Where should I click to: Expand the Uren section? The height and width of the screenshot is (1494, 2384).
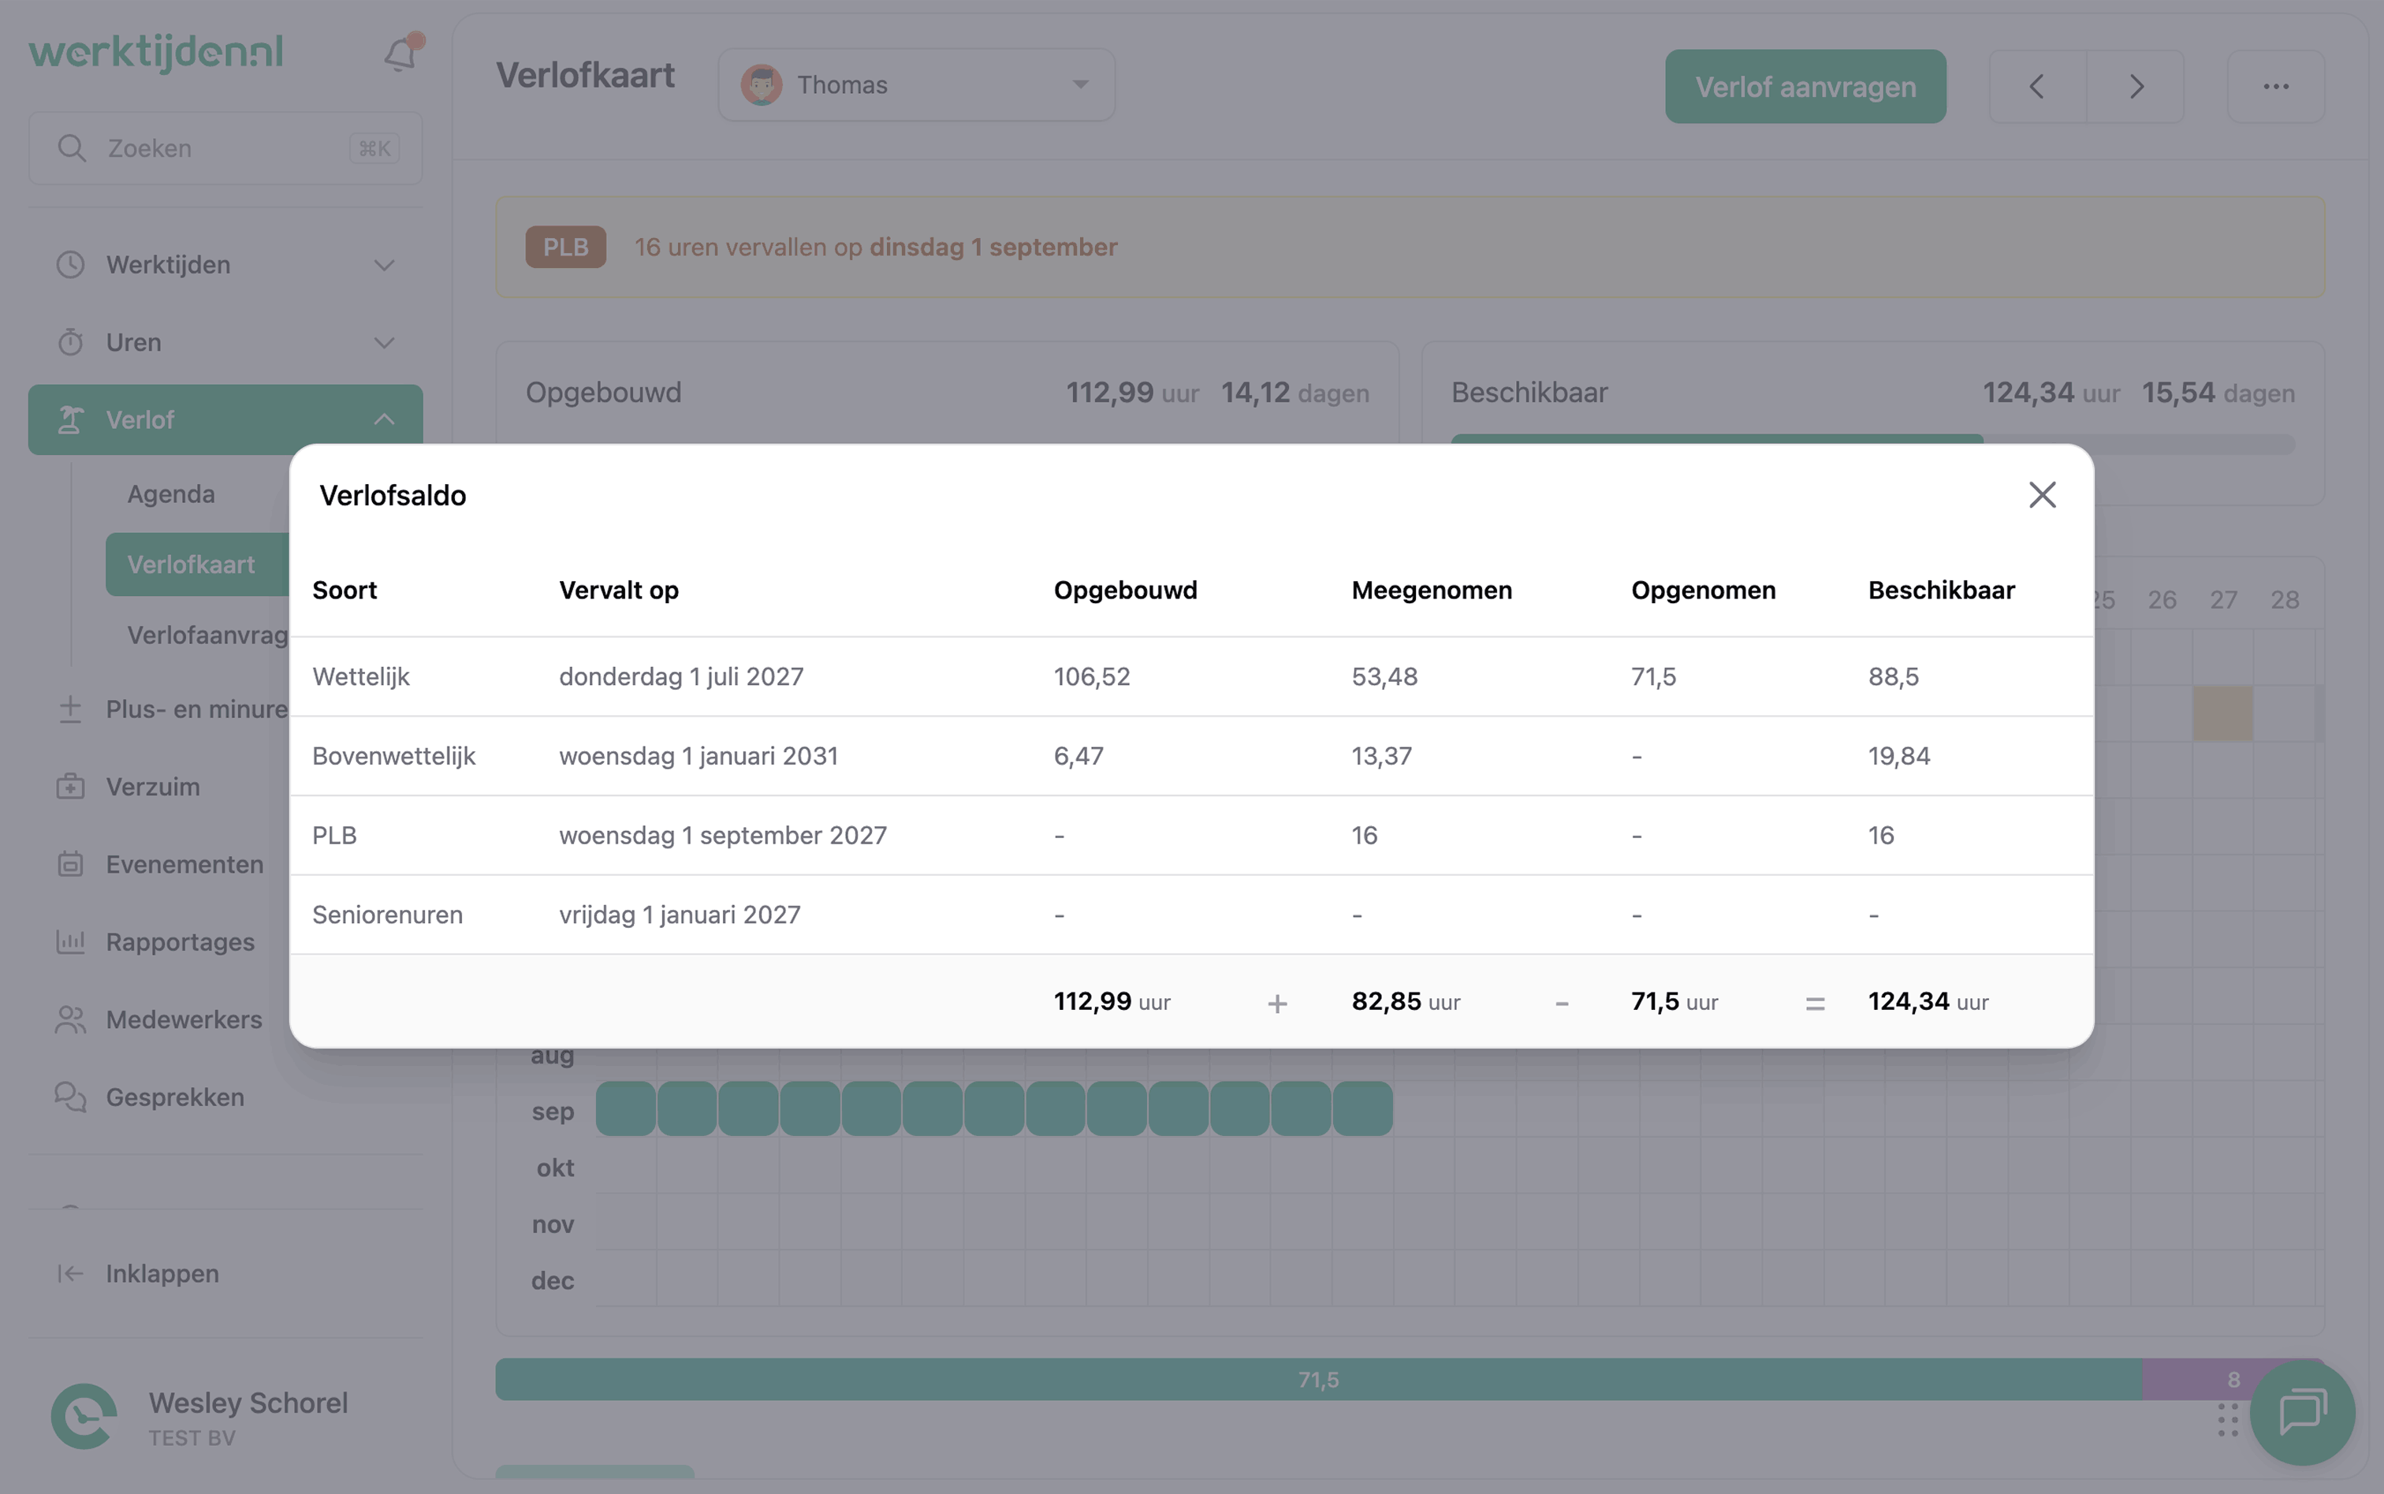point(384,342)
